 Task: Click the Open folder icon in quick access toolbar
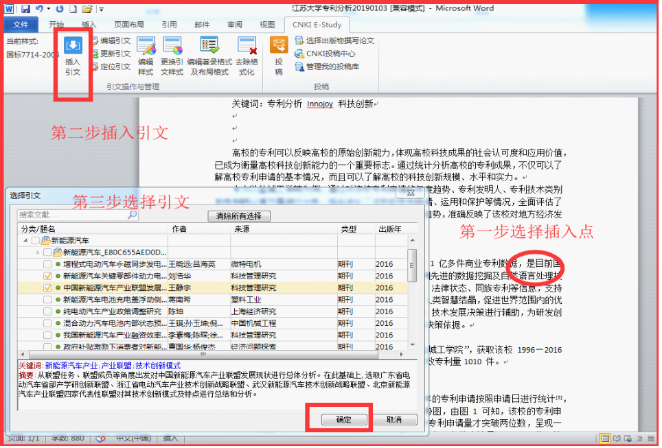87,8
